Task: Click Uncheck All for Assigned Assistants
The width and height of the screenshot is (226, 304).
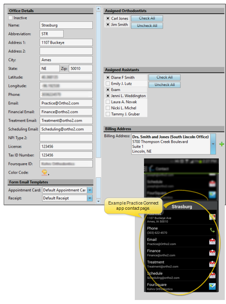Action: click(x=164, y=85)
